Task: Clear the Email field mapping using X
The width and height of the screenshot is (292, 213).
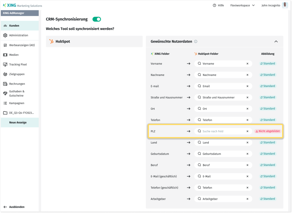Action: point(247,86)
